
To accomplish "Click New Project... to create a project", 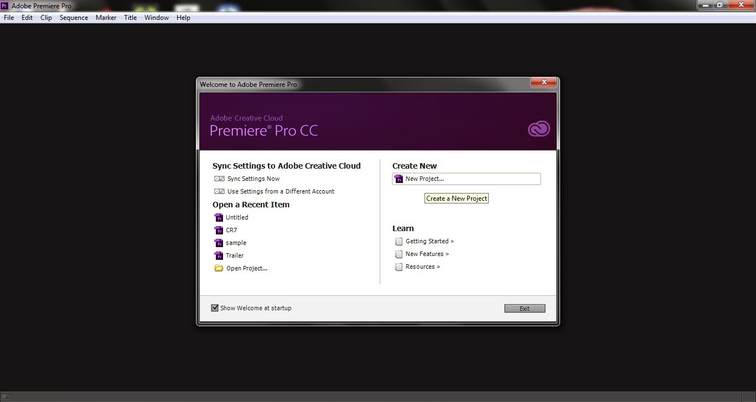I will click(x=467, y=179).
